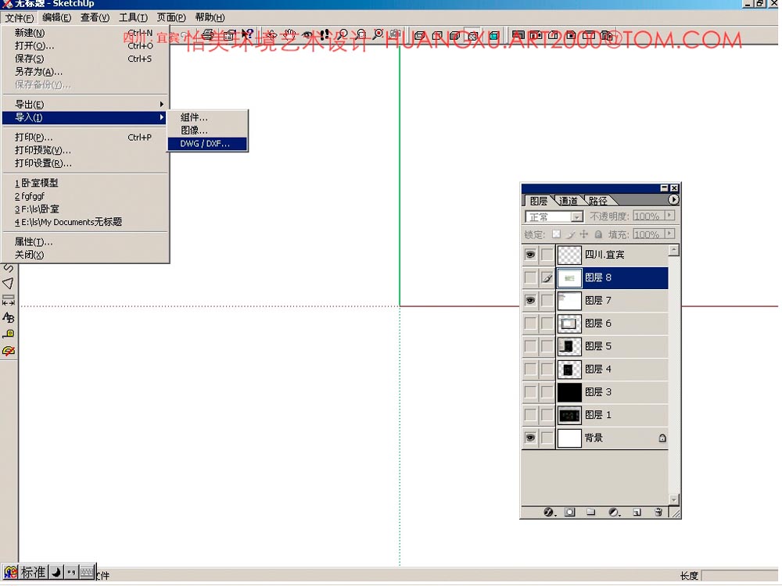Viewport: 782px width, 586px height.
Task: Click the adjustment layer half-circle icon
Action: pyautogui.click(x=614, y=513)
